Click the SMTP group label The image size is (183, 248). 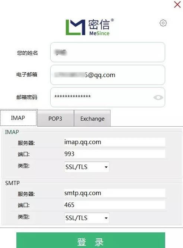(12, 183)
